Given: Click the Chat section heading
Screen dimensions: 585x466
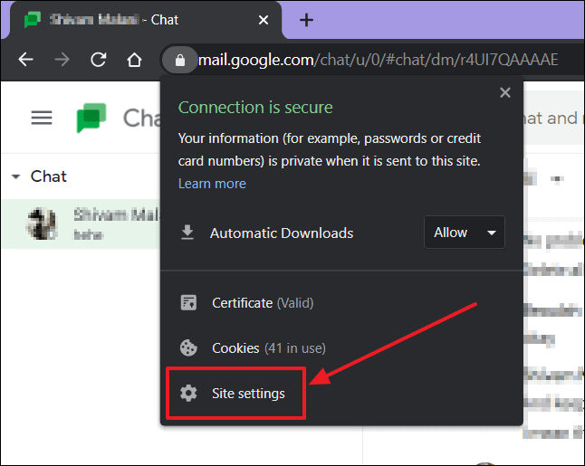Looking at the screenshot, I should 49,176.
